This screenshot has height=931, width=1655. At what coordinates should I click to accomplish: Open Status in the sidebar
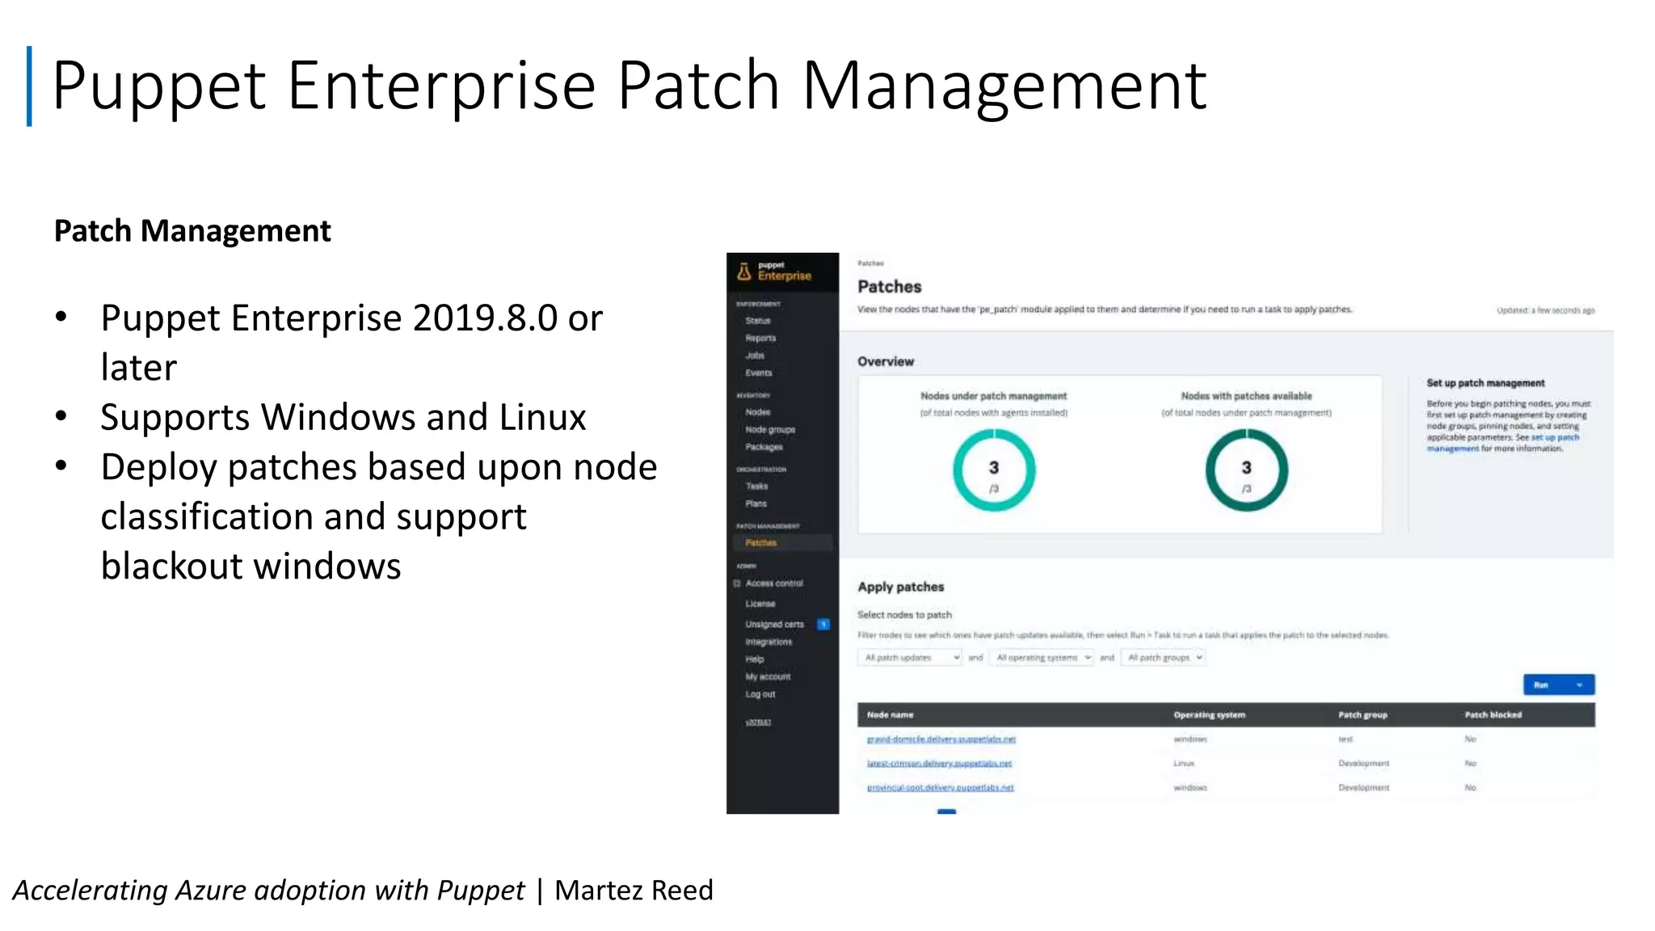pyautogui.click(x=758, y=321)
